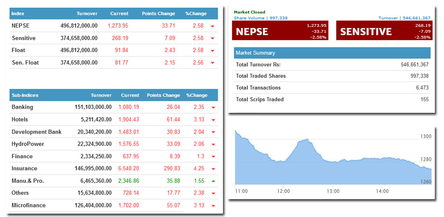
Task: Select the red NEPSE index box
Action: click(281, 31)
